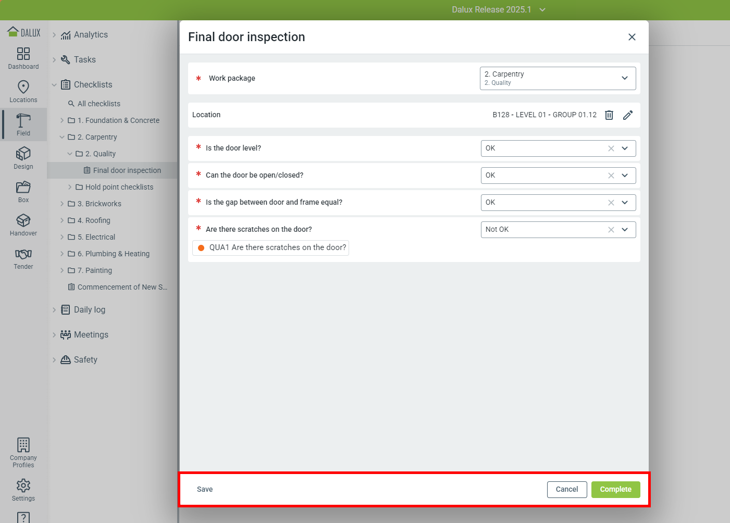Click the Cancel button
Screen dimensions: 730x523
(566, 490)
